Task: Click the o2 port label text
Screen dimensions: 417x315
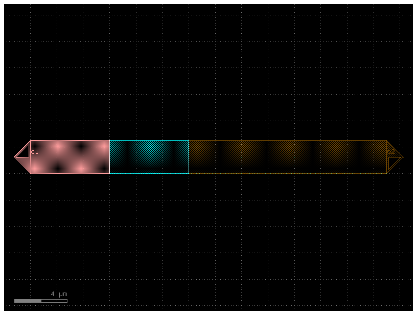Action: tap(391, 151)
